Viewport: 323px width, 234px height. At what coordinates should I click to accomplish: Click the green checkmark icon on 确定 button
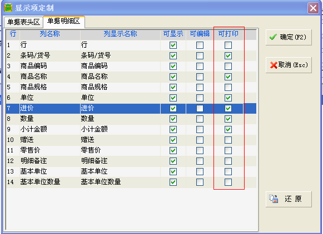273,37
